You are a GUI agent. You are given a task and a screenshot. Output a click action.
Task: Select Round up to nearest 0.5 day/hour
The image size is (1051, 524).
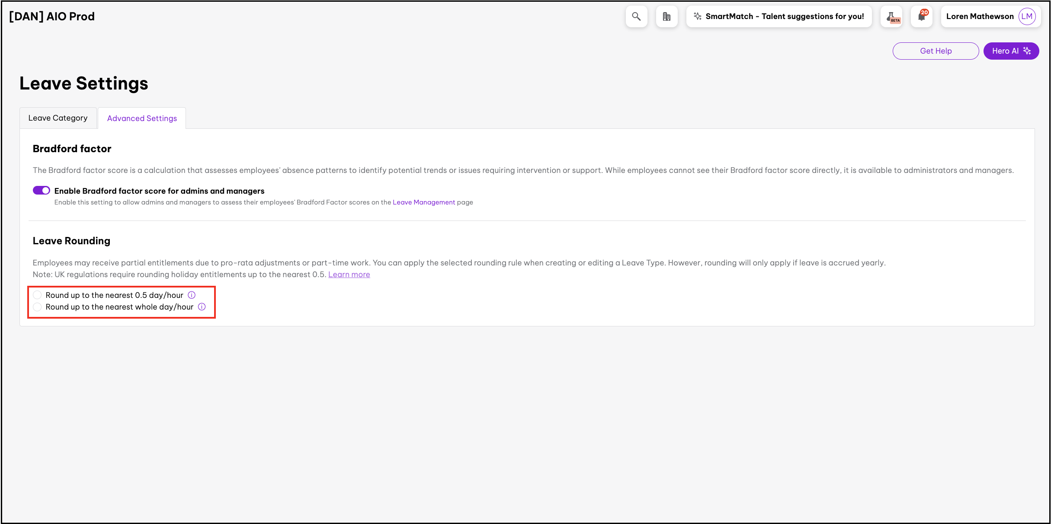38,295
